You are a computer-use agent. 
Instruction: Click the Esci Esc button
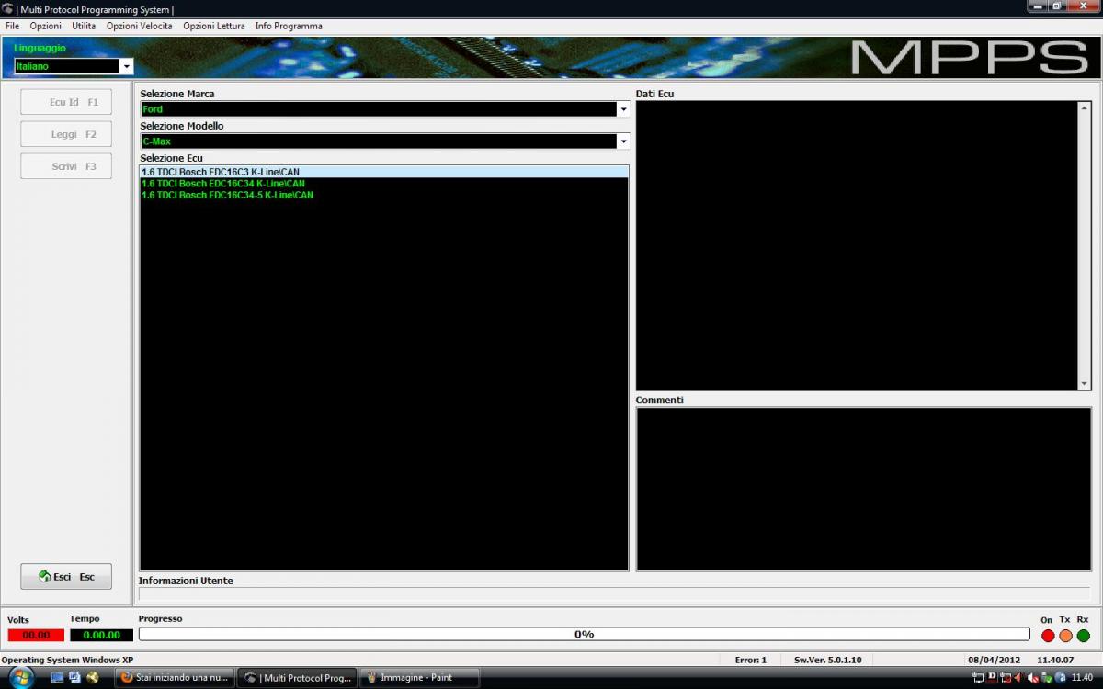(x=66, y=577)
